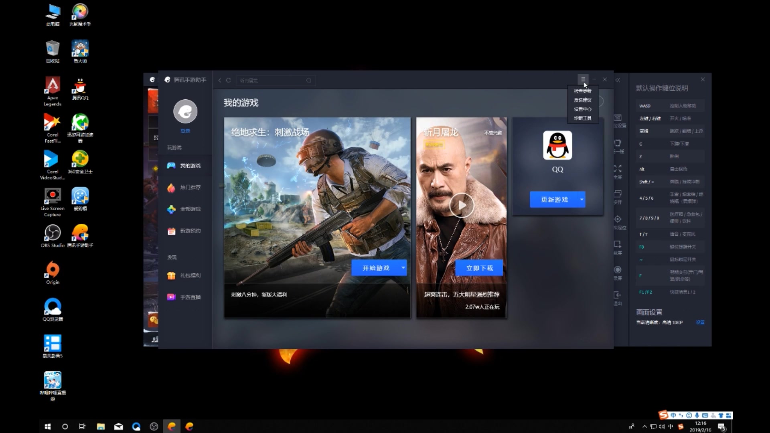Collapse the emulator side panel with the double chevron
Screen dimensions: 770x433
(618, 80)
